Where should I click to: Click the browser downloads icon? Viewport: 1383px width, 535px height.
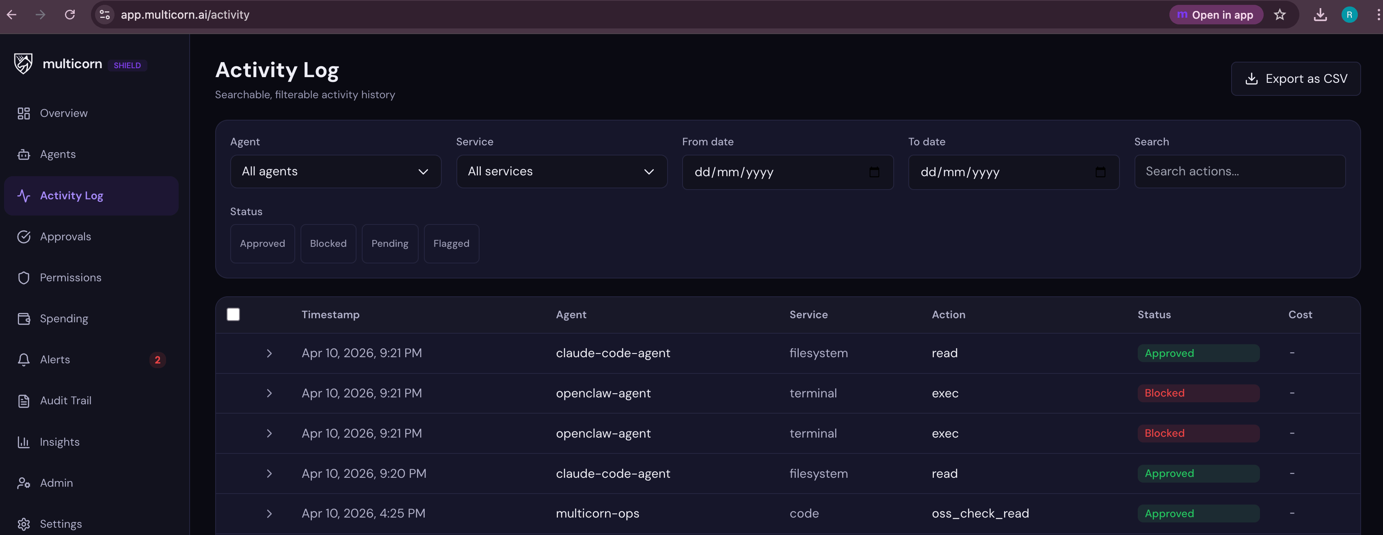click(x=1320, y=15)
